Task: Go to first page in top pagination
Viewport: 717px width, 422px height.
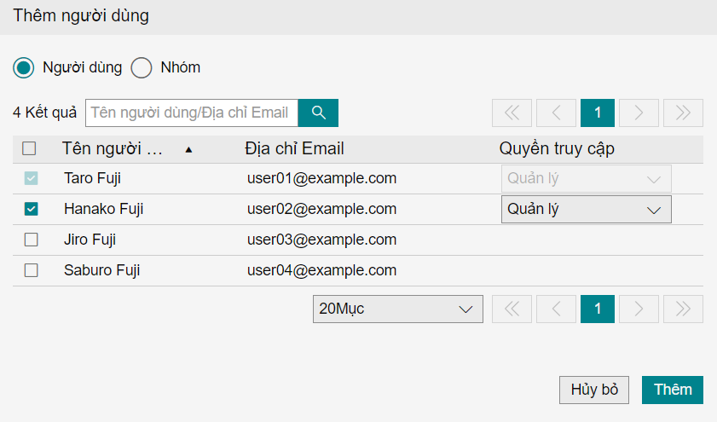Action: [512, 113]
